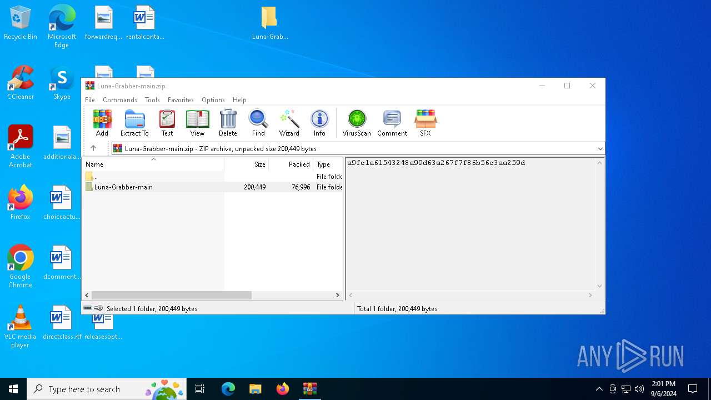Viewport: 711px width, 400px height.
Task: Sort files by Name column
Action: (x=153, y=164)
